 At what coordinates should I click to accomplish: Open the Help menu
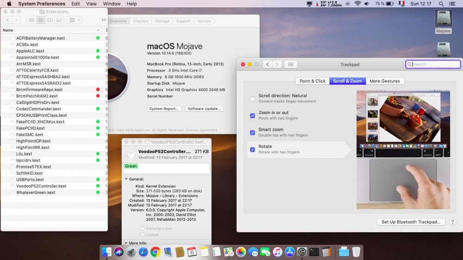[131, 4]
